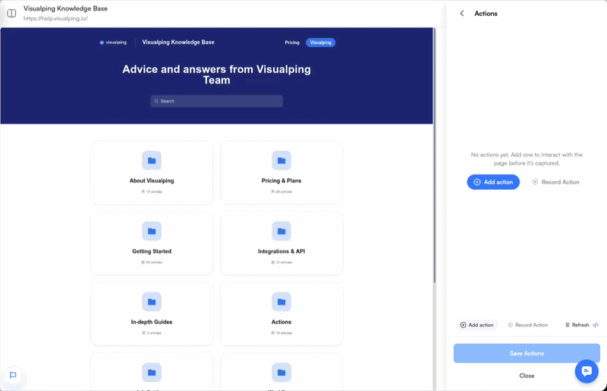Click the flag feedback icon at bottom left
607x391 pixels.
[x=13, y=375]
